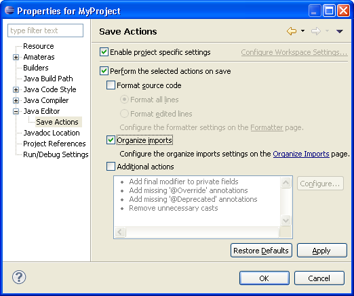Click the back navigation arrow icon
This screenshot has height=296, width=354.
[292, 31]
